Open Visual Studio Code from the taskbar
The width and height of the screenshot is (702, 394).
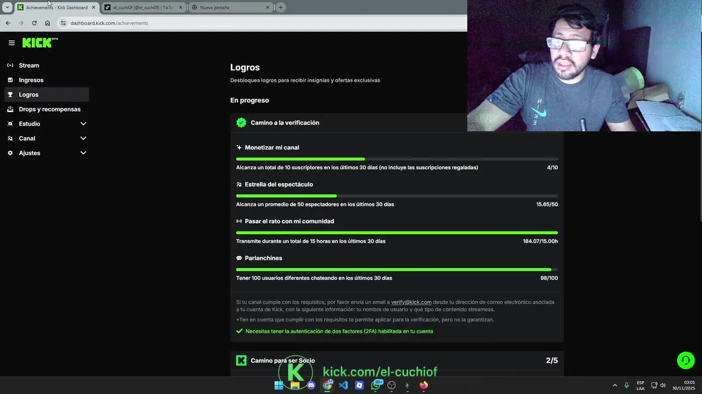click(343, 385)
